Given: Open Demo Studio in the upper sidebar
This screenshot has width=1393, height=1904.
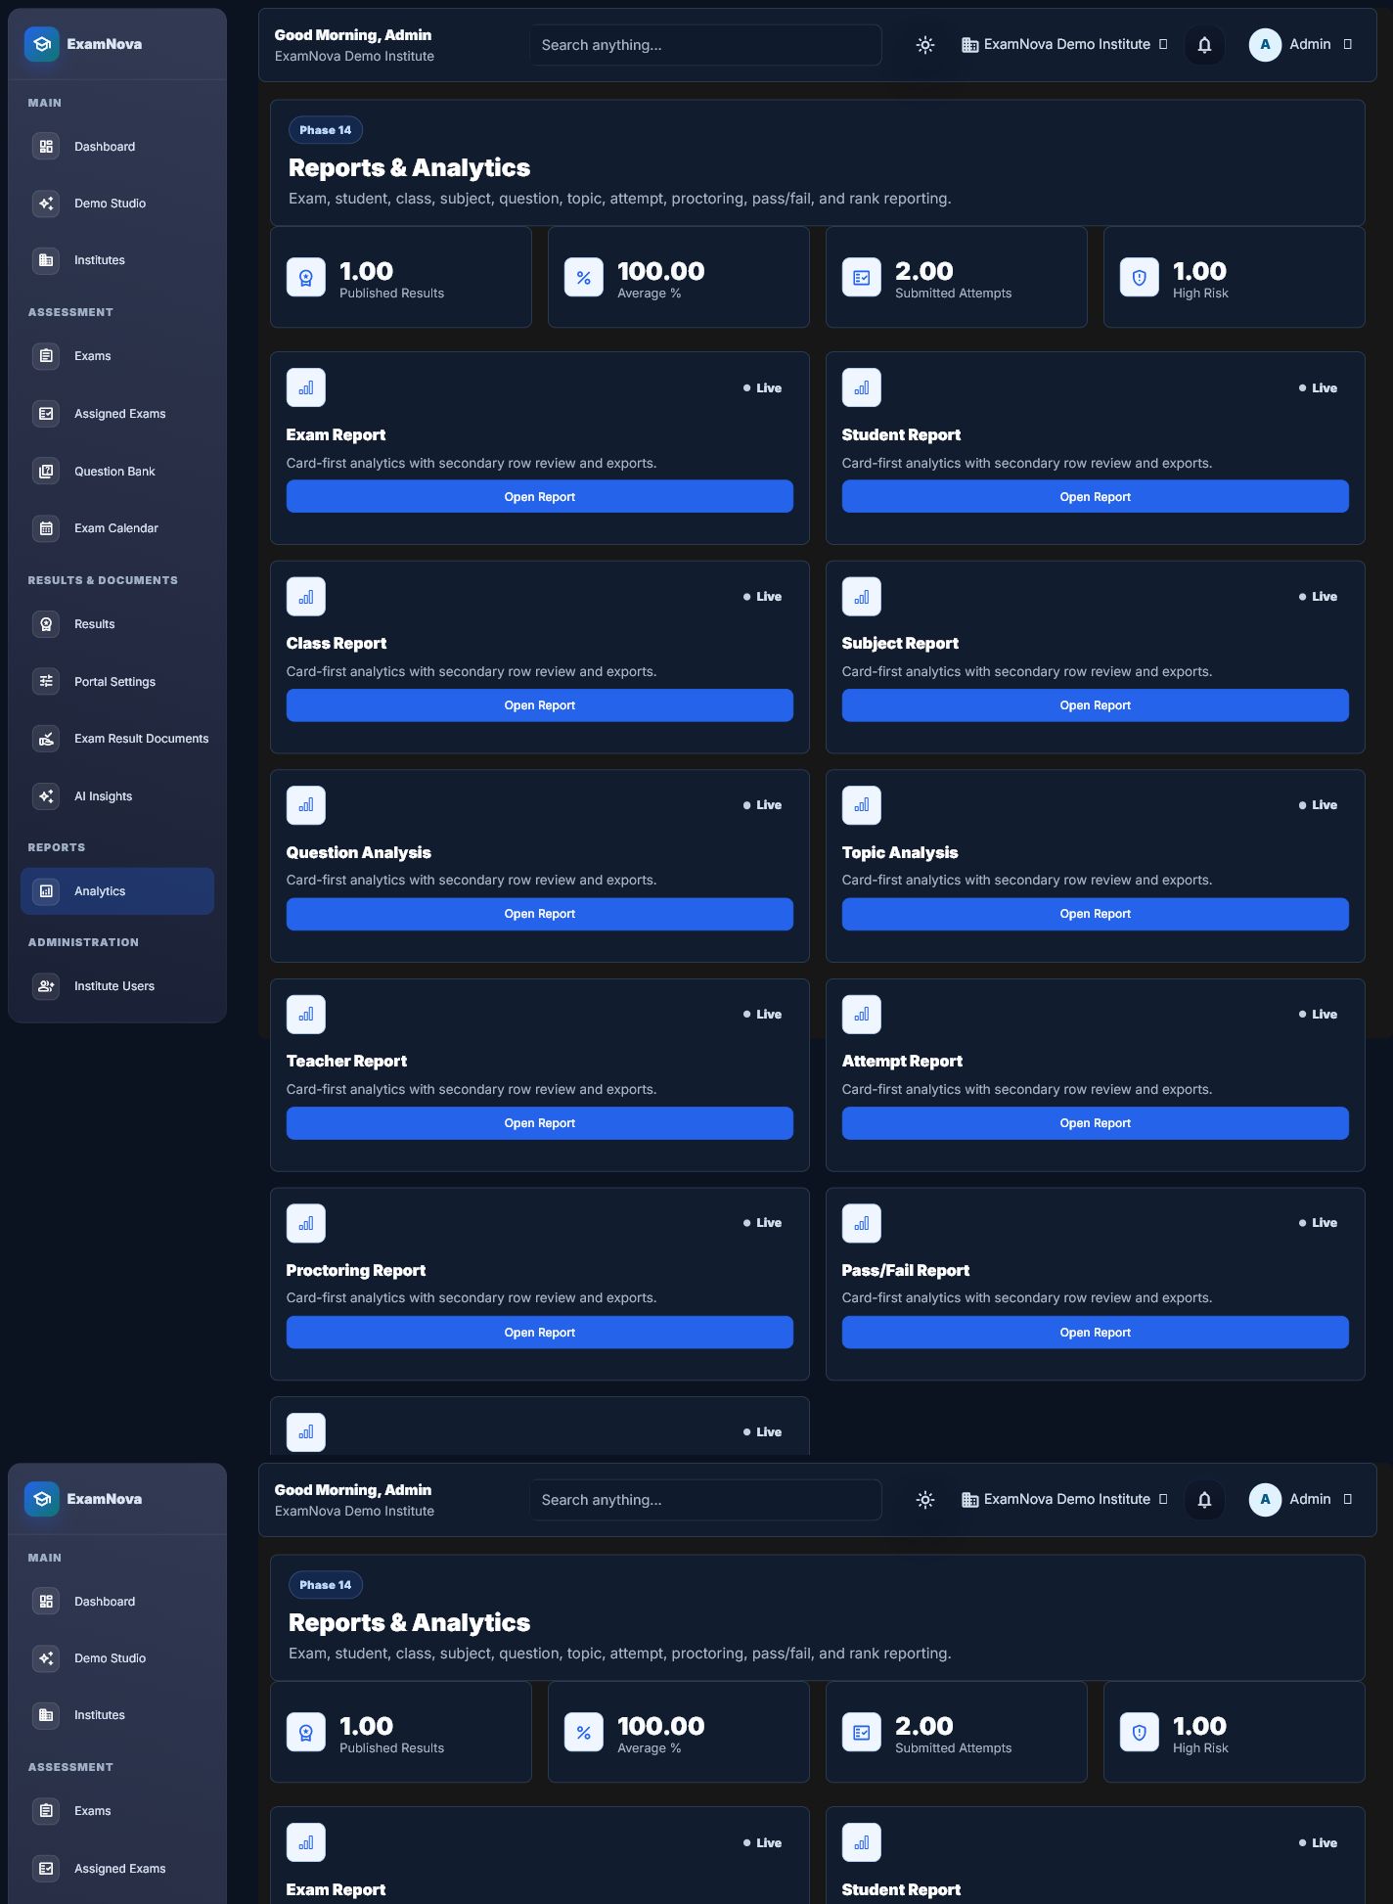Looking at the screenshot, I should coord(117,204).
